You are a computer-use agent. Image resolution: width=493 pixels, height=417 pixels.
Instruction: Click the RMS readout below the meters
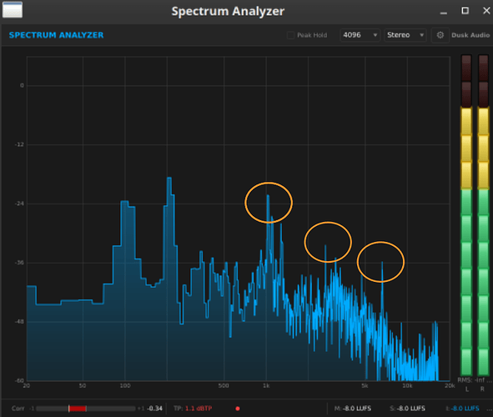(475, 380)
